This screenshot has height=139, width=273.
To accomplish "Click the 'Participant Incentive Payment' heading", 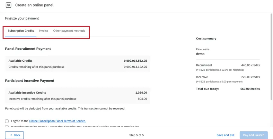I will [x=30, y=81].
